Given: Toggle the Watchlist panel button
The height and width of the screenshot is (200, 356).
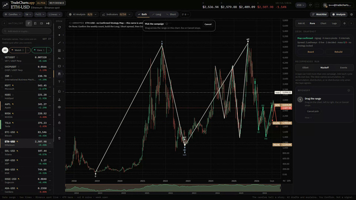Looking at the screenshot, I should 319,14.
